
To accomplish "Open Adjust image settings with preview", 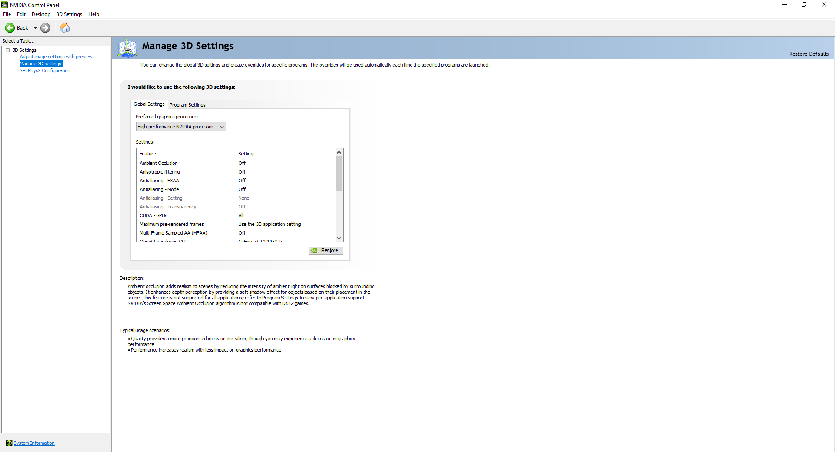I will pos(56,57).
